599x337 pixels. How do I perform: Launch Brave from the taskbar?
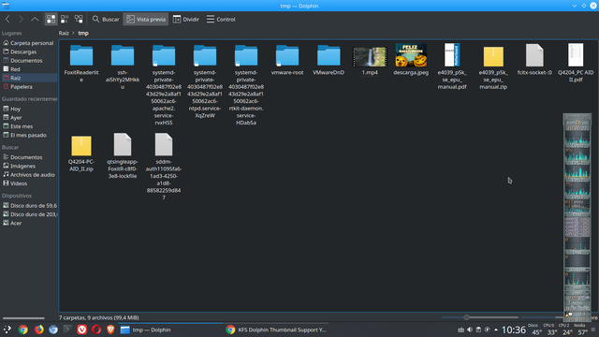110,330
